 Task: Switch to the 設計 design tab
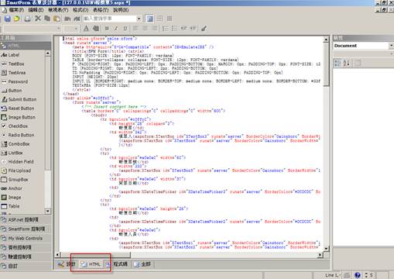coord(67,264)
